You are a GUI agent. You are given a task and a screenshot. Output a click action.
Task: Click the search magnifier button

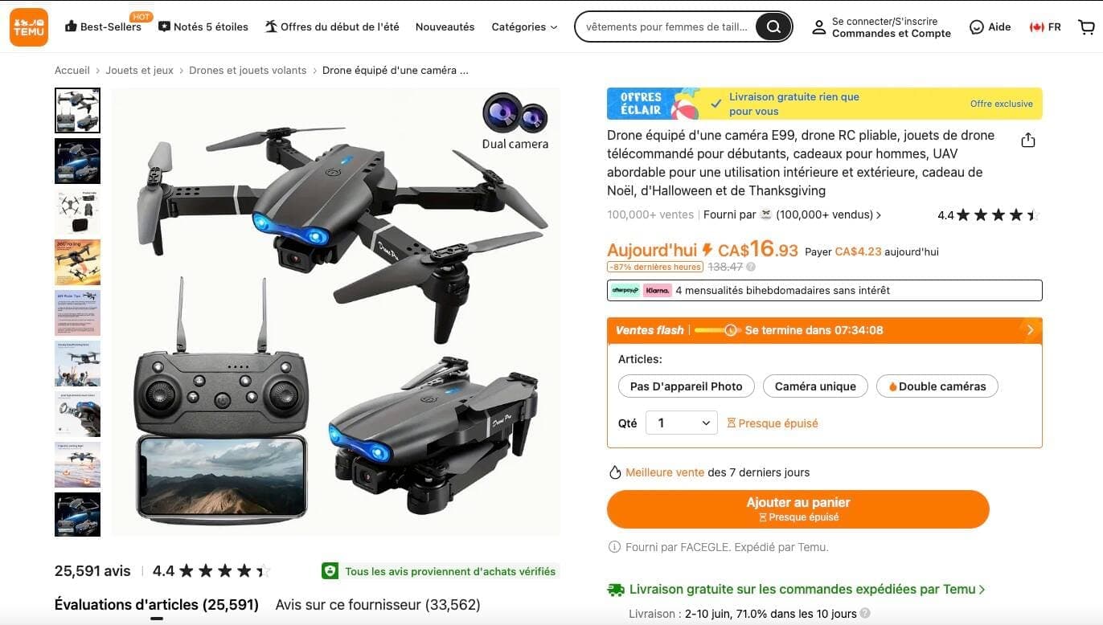pyautogui.click(x=773, y=27)
